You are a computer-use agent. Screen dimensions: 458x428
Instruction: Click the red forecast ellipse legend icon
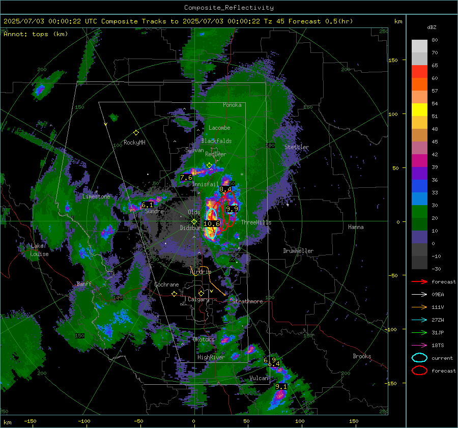pos(419,370)
